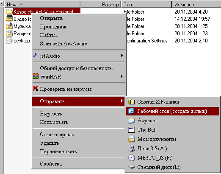Send to Диск 3,5 (A:)

172,149
